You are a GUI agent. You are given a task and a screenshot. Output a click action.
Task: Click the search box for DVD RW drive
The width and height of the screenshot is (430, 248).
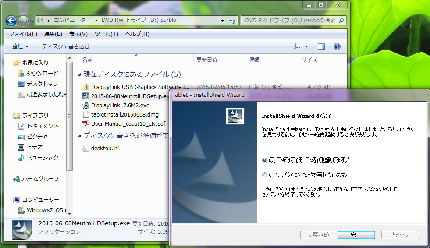tap(293, 21)
